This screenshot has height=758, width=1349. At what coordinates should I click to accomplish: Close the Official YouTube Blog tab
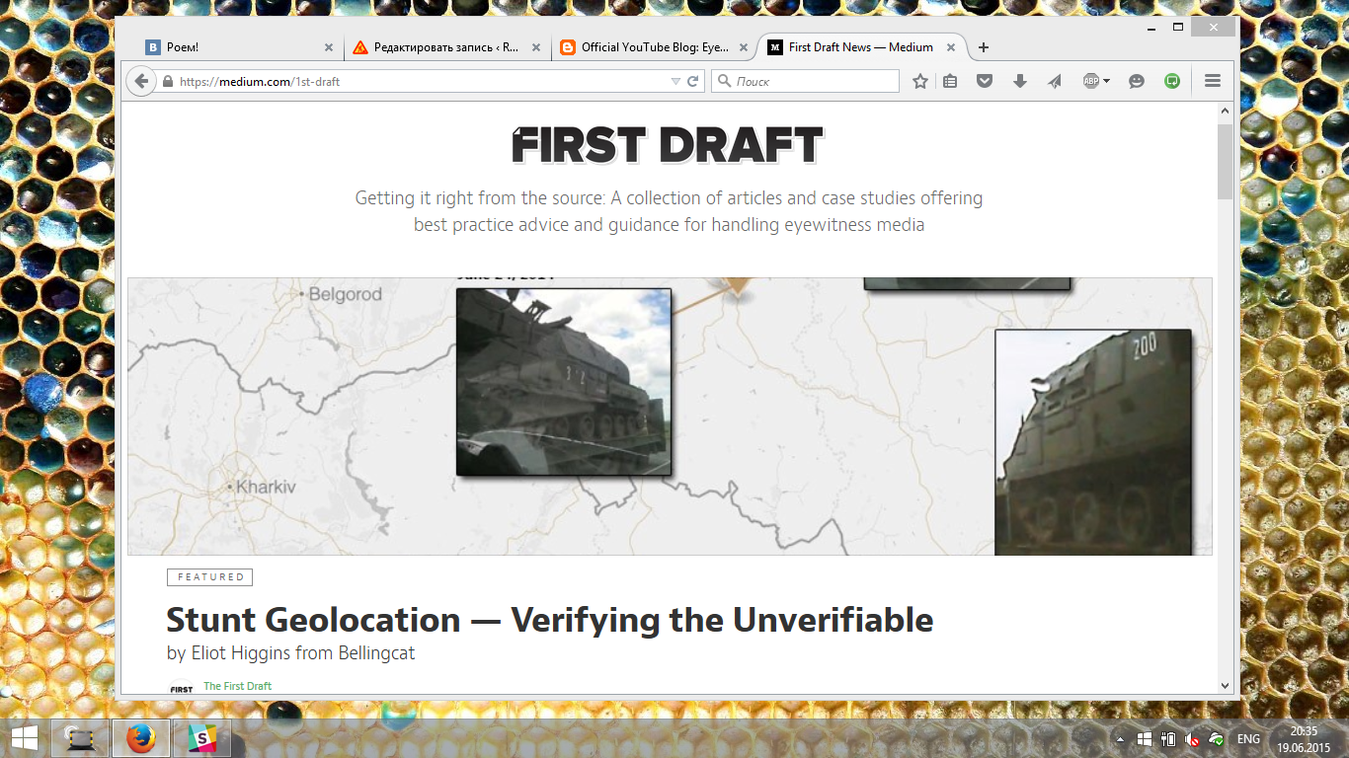pyautogui.click(x=743, y=47)
